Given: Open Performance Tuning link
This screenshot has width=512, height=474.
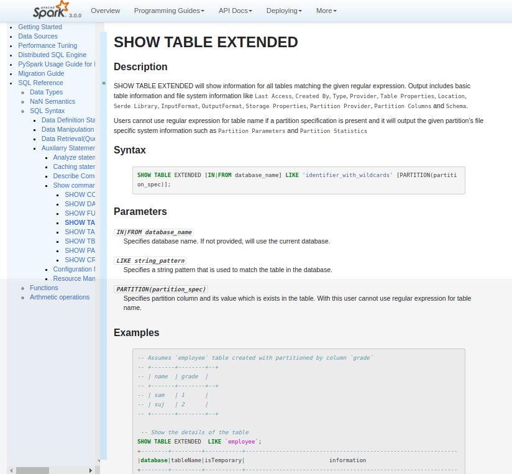Looking at the screenshot, I should (47, 45).
